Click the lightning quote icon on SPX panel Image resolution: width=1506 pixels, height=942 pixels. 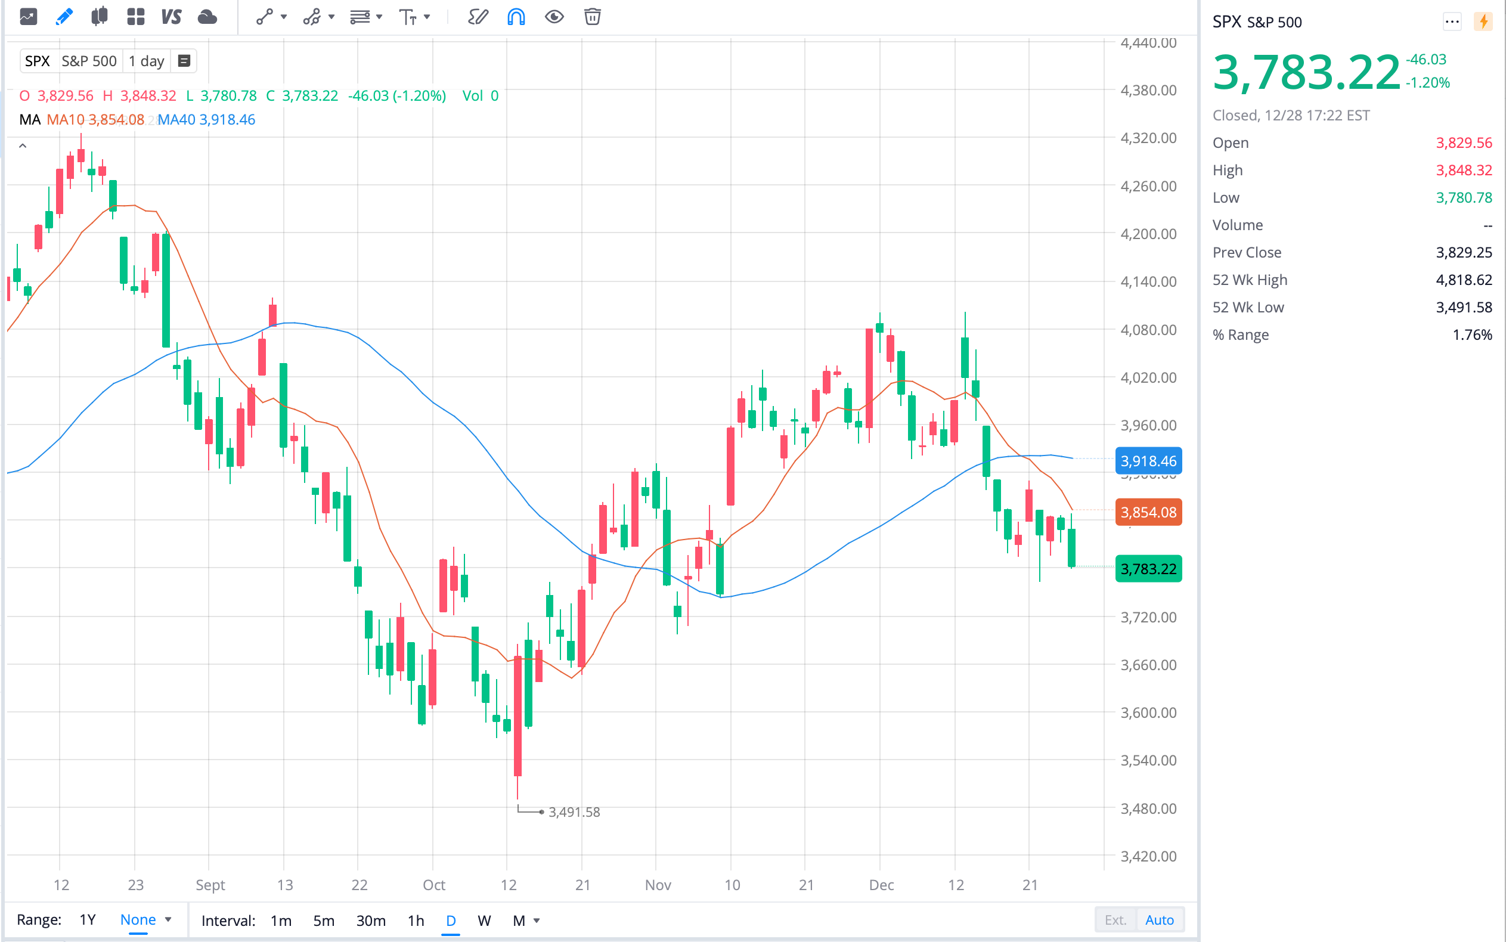pos(1483,22)
